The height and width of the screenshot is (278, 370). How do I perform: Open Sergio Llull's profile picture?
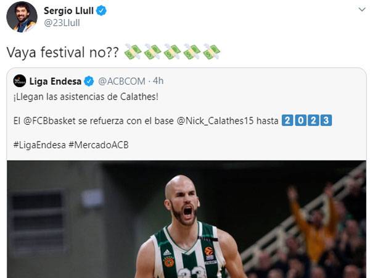click(x=22, y=17)
